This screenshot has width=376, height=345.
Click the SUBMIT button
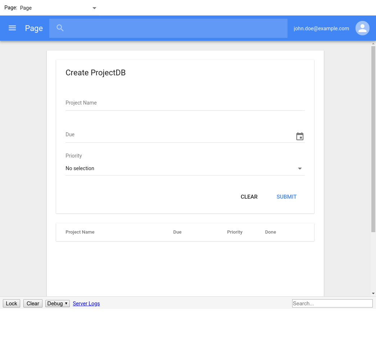click(x=286, y=197)
